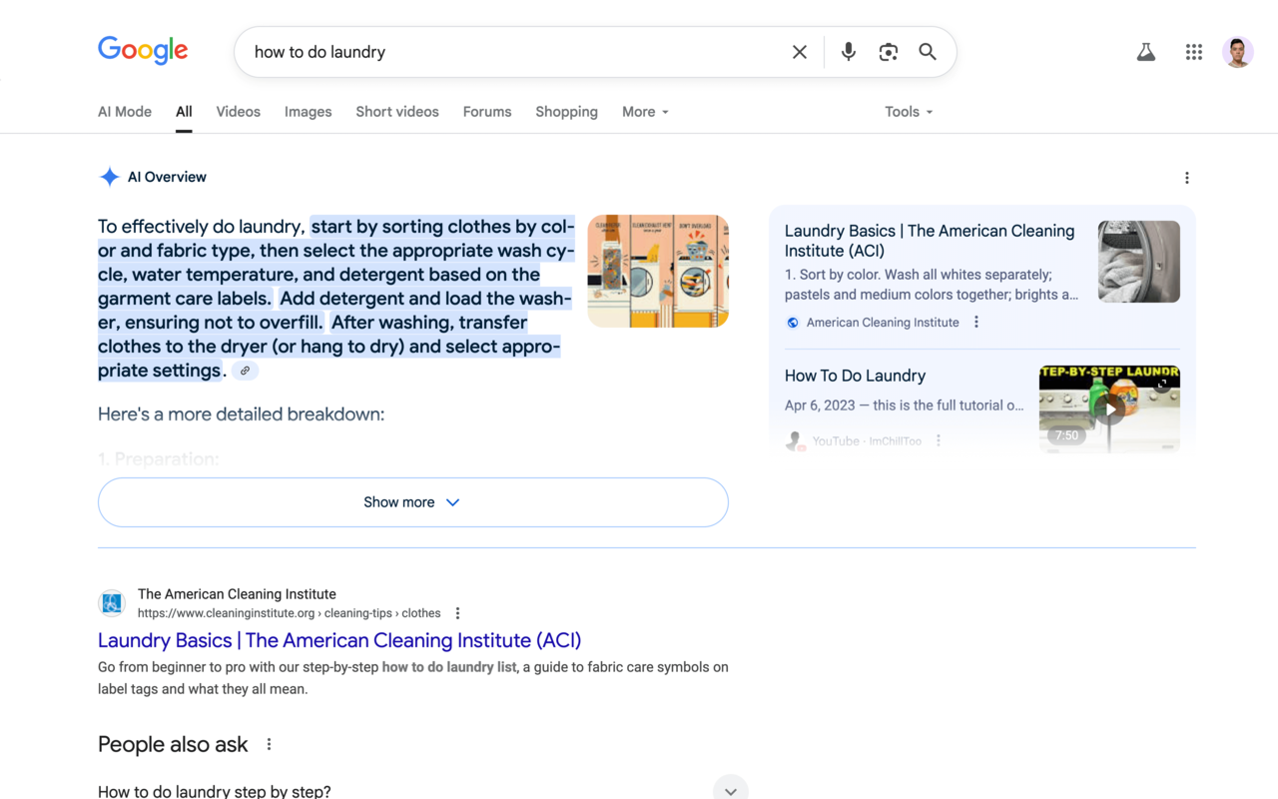Image resolution: width=1278 pixels, height=799 pixels.
Task: Open the AI Overview three-dot menu
Action: pos(1186,177)
